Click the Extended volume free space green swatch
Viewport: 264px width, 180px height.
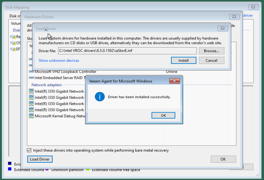[88, 170]
